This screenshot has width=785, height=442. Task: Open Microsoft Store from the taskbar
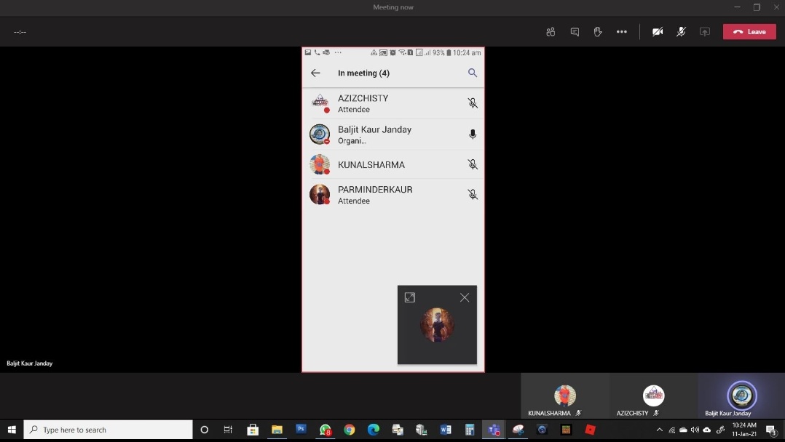(x=253, y=430)
